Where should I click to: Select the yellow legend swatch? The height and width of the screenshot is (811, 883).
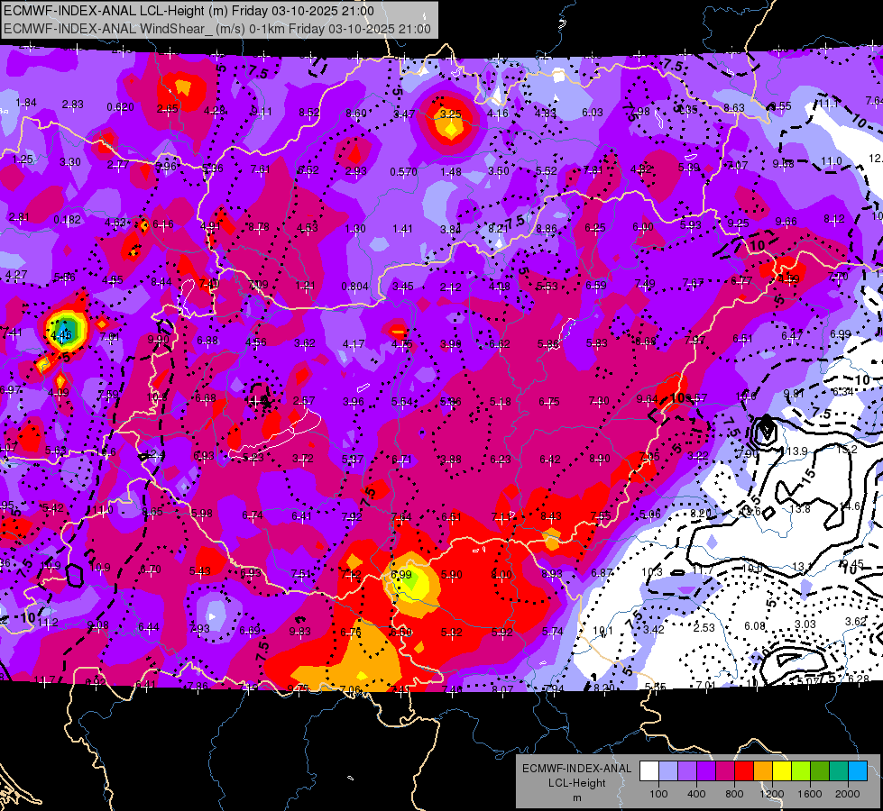782,771
